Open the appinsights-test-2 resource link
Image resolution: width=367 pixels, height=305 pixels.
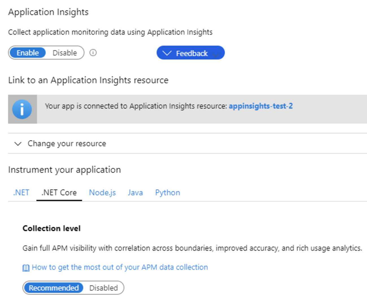(261, 106)
